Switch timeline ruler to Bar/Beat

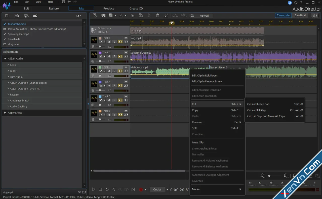coord(300,15)
